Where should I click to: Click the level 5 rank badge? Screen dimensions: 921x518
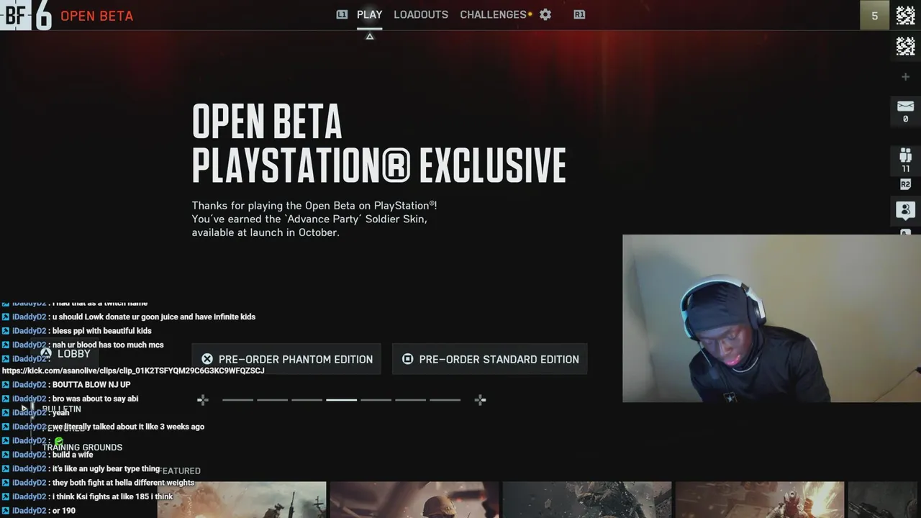click(x=874, y=15)
